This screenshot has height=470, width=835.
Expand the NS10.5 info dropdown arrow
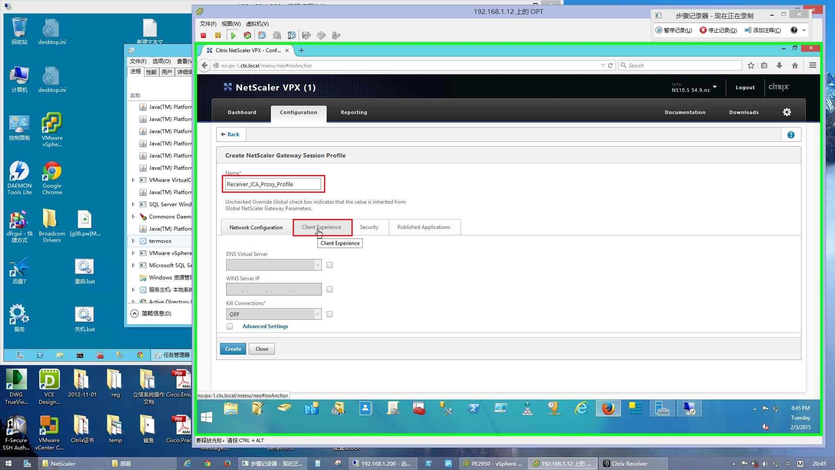[715, 87]
